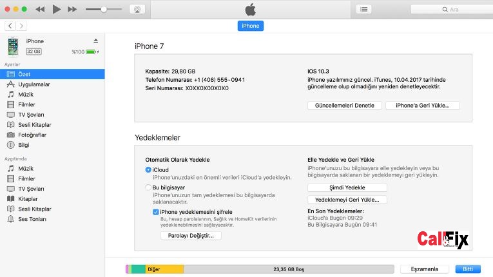Click the Ara search field
The image size is (493, 277).
point(452,10)
